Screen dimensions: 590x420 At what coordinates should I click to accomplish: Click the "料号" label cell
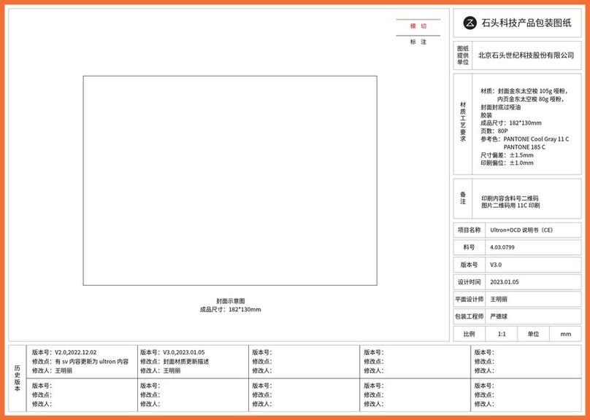point(470,247)
